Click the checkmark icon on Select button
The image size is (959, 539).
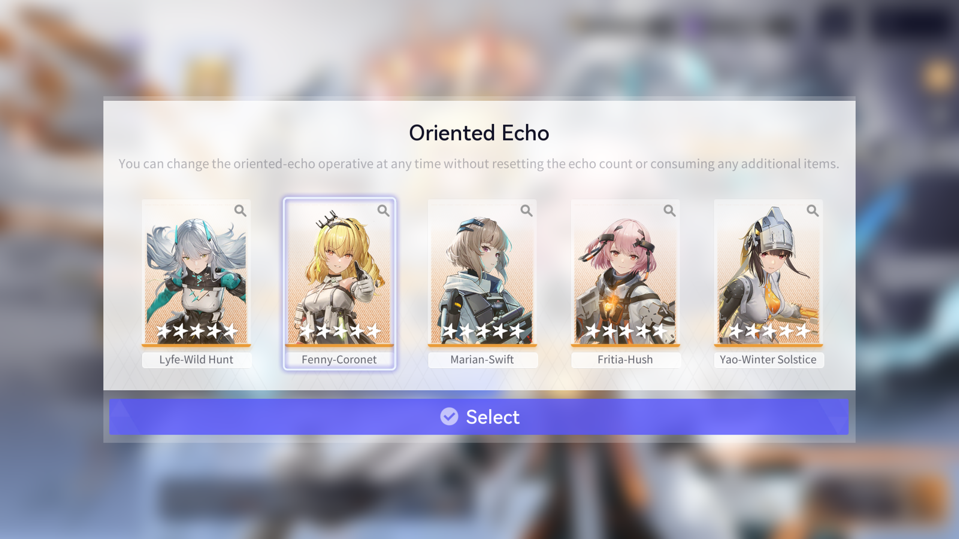click(449, 417)
